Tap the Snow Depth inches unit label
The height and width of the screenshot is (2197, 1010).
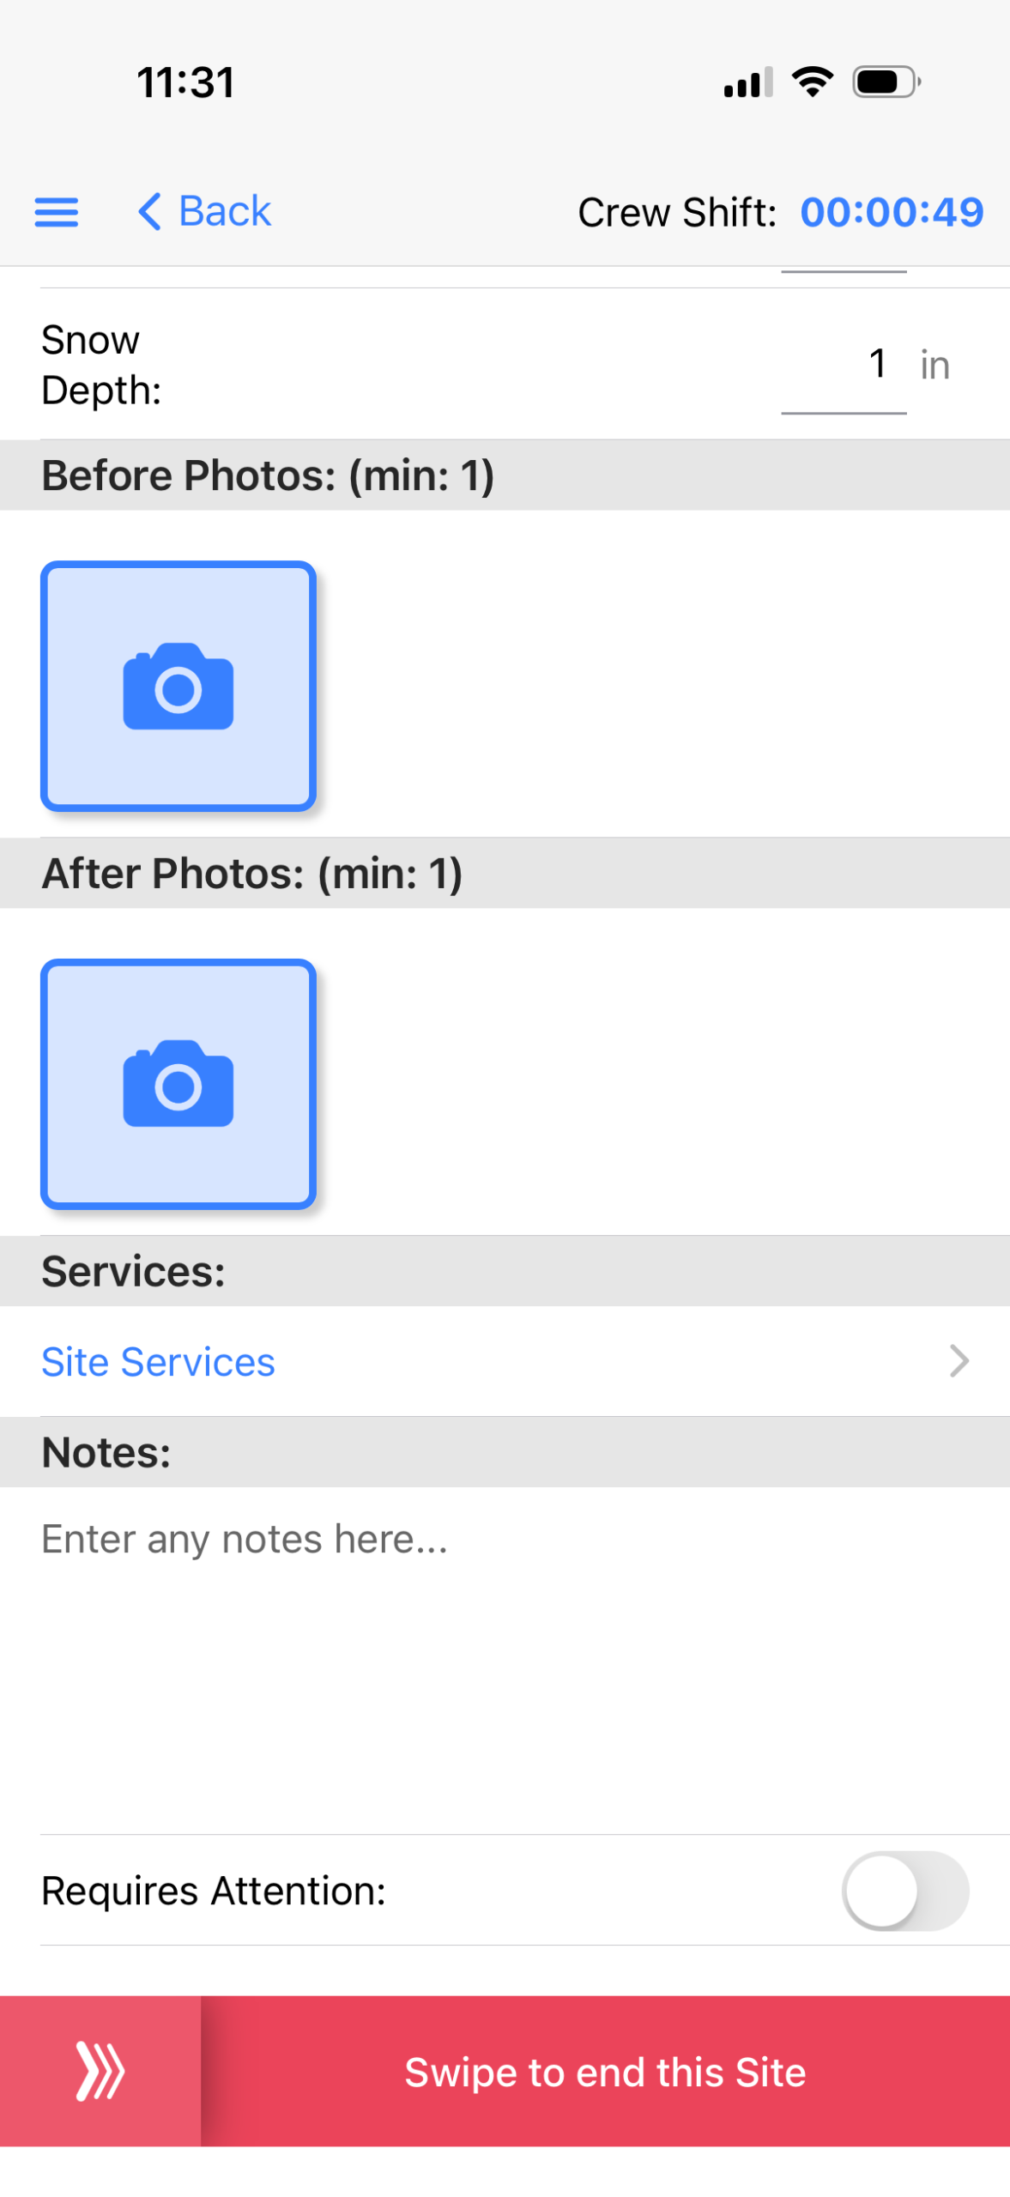[x=934, y=365]
